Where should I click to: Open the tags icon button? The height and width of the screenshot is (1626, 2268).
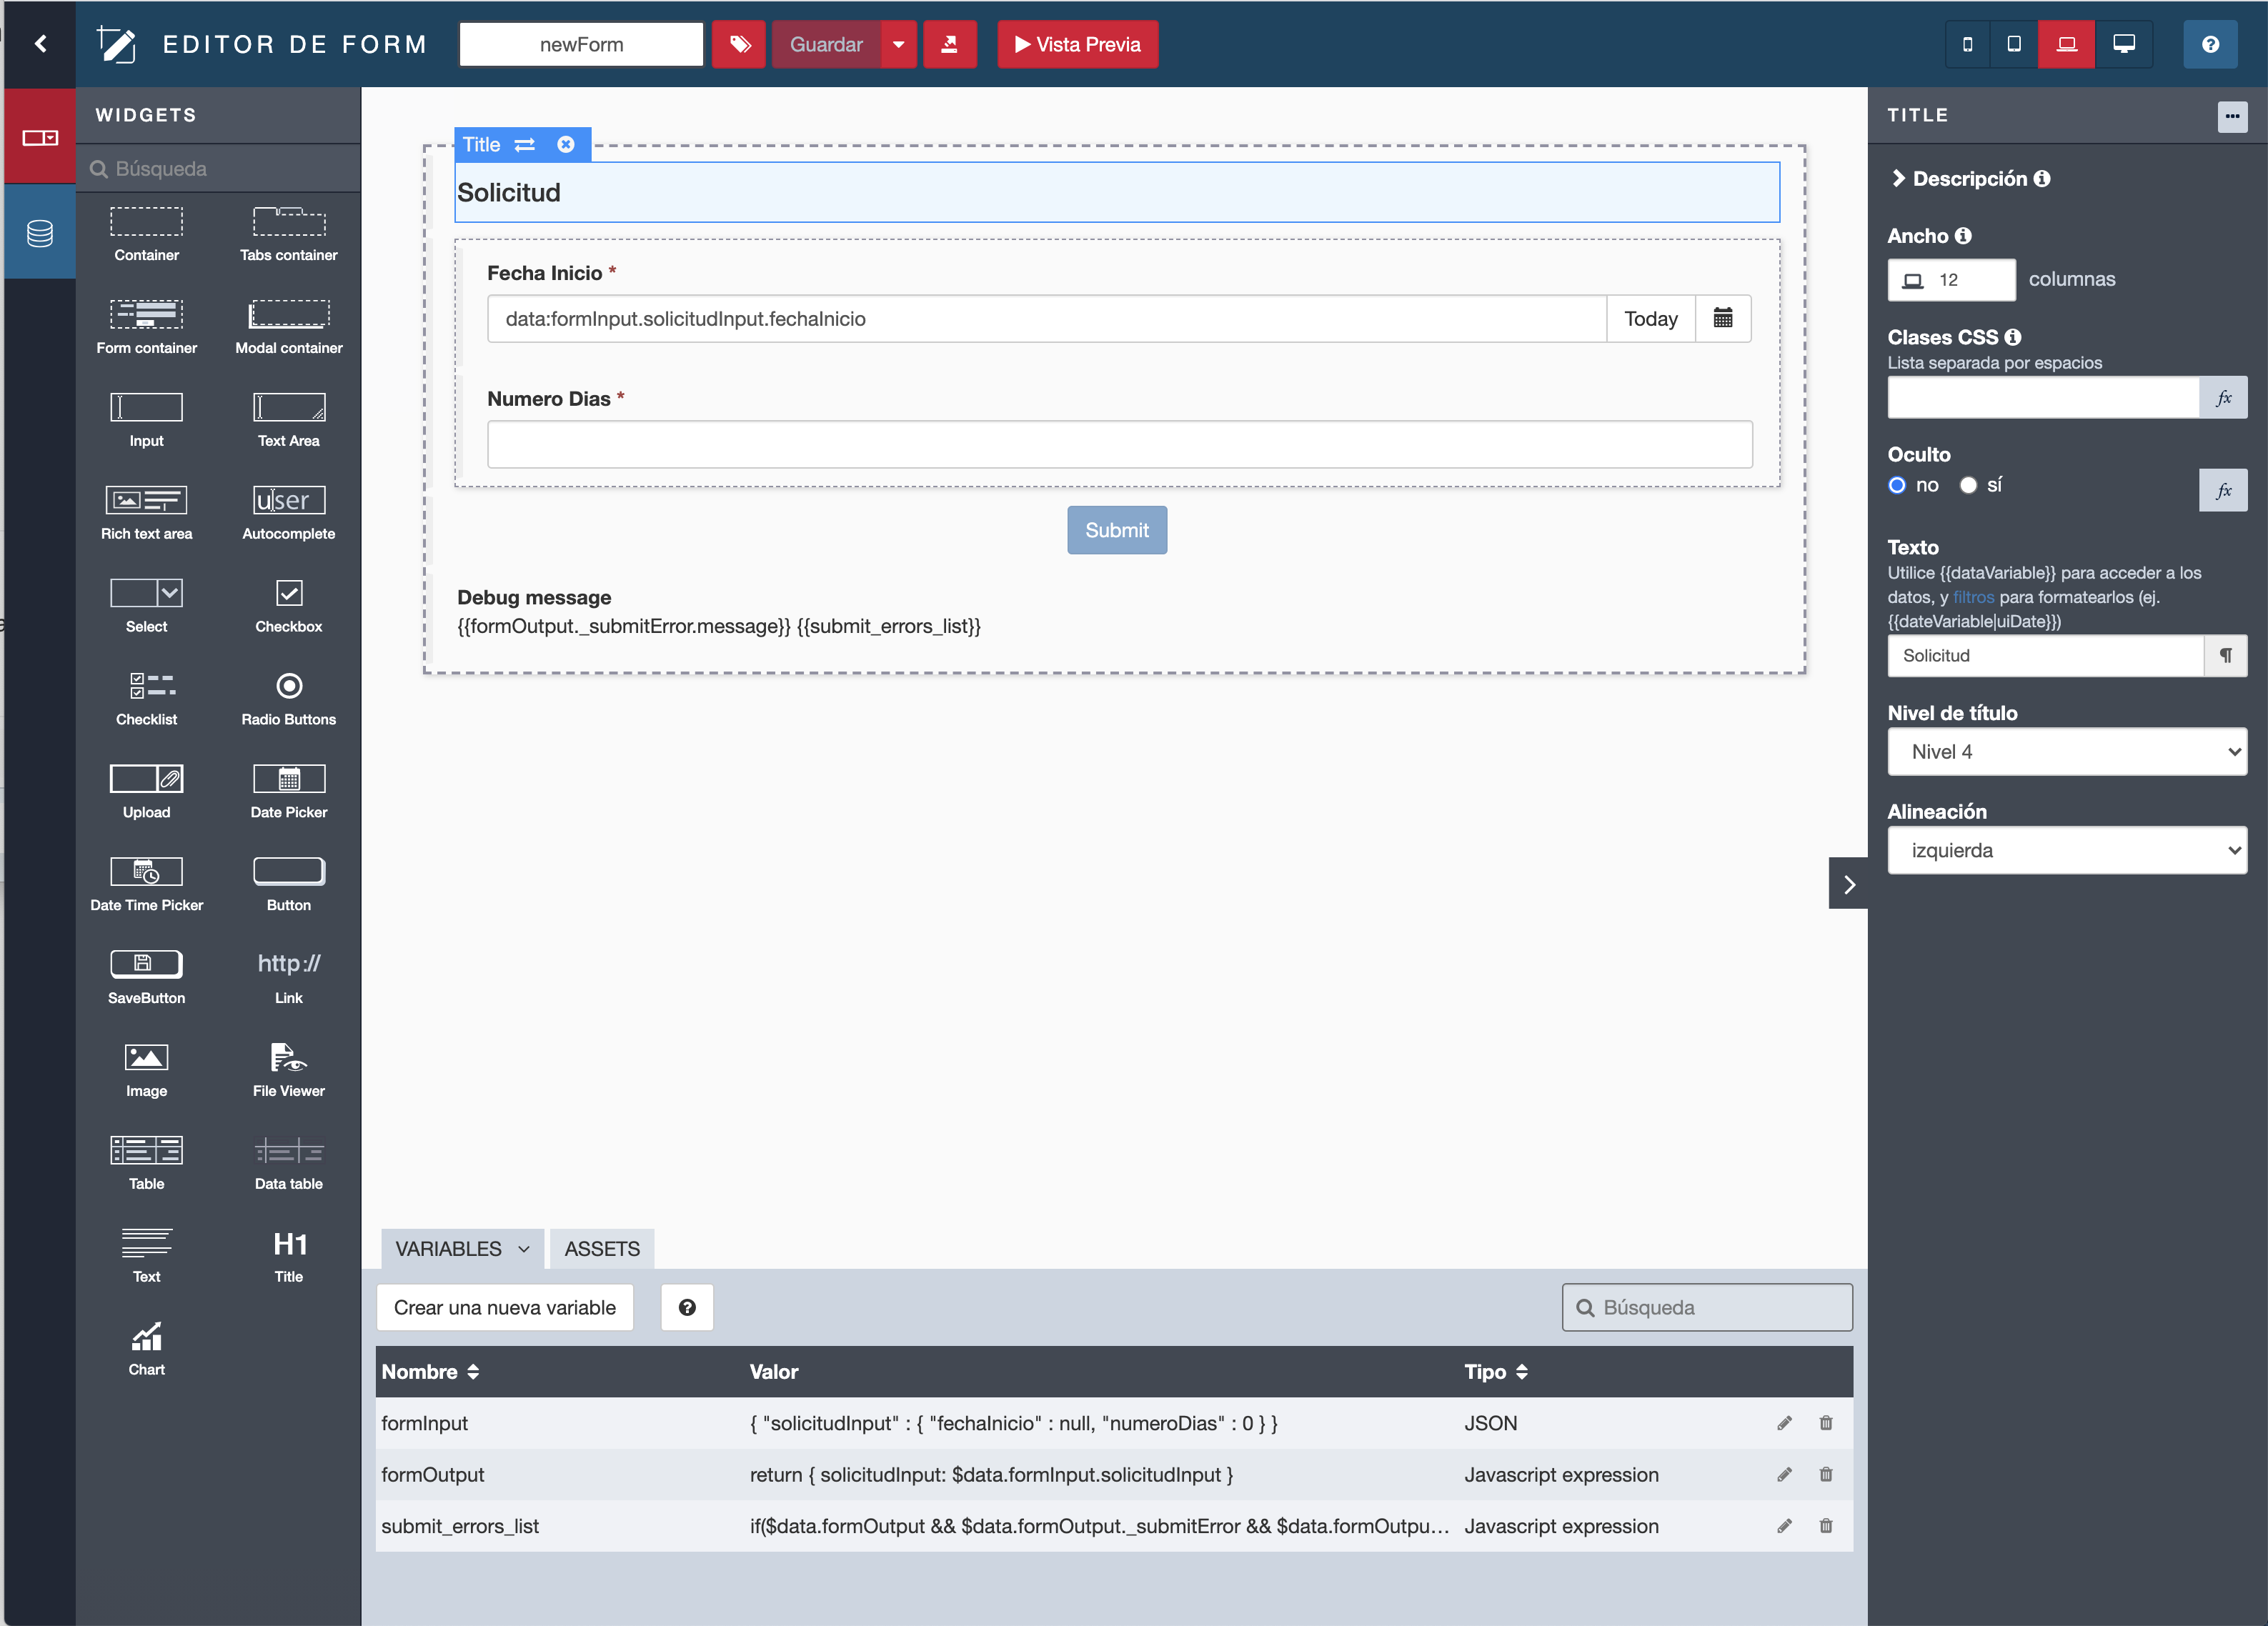739,44
